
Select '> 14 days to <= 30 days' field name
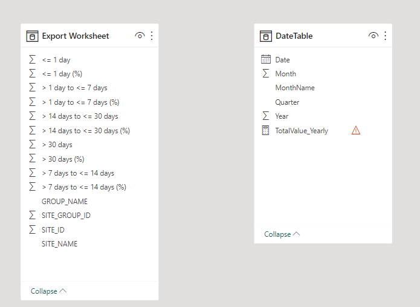[80, 116]
